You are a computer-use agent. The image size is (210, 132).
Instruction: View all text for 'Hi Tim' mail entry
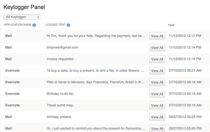point(157,36)
